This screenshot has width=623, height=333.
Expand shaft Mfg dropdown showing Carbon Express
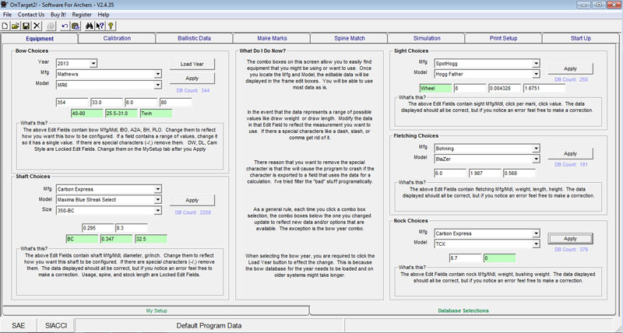158,189
